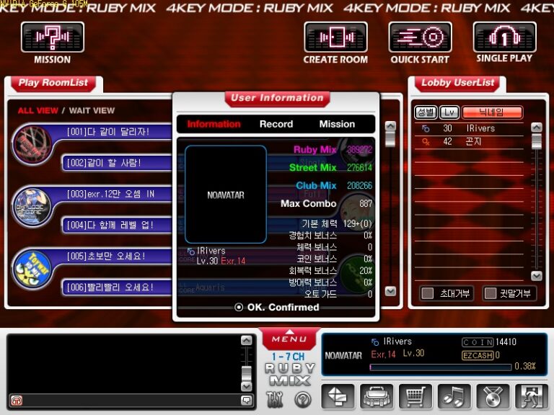
Task: Switch to the Record tab
Action: click(276, 124)
